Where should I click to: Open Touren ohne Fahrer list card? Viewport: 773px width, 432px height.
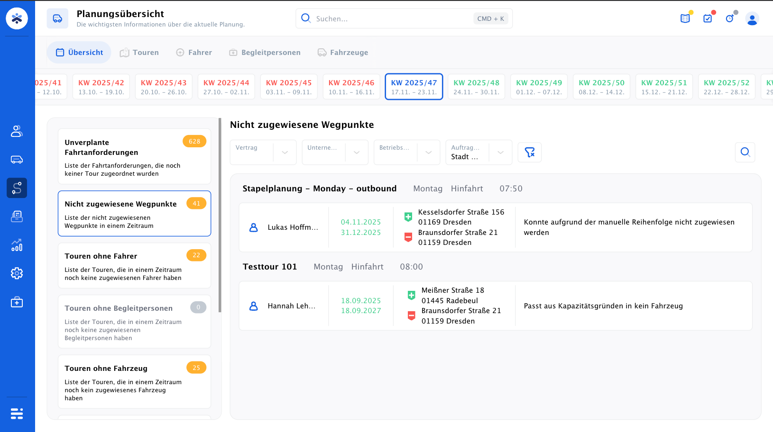pyautogui.click(x=134, y=266)
